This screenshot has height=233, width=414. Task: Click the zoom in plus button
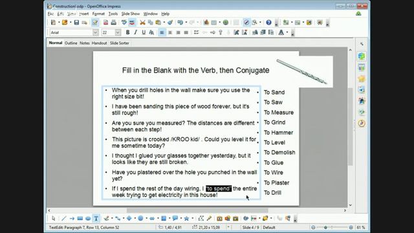point(351,227)
